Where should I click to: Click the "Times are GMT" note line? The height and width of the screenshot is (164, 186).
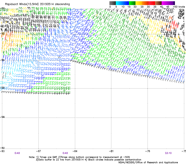coord(79,157)
